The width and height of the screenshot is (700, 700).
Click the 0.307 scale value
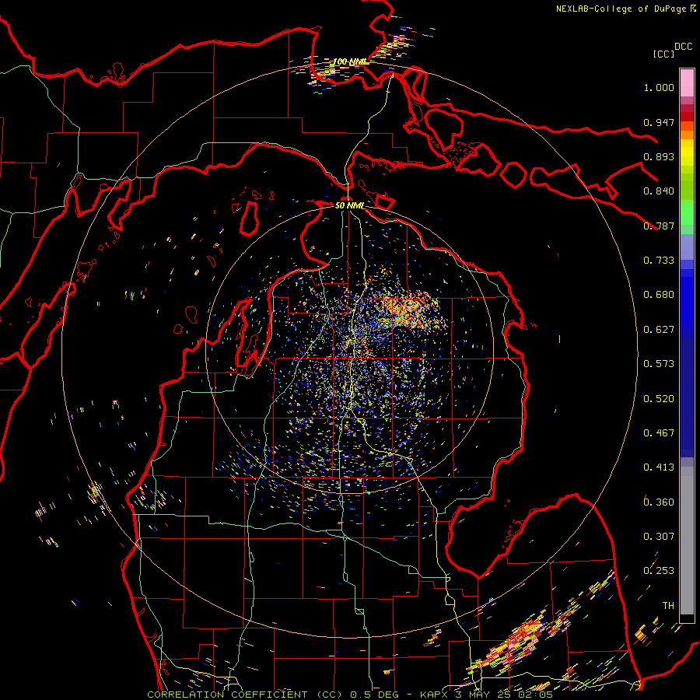click(659, 537)
